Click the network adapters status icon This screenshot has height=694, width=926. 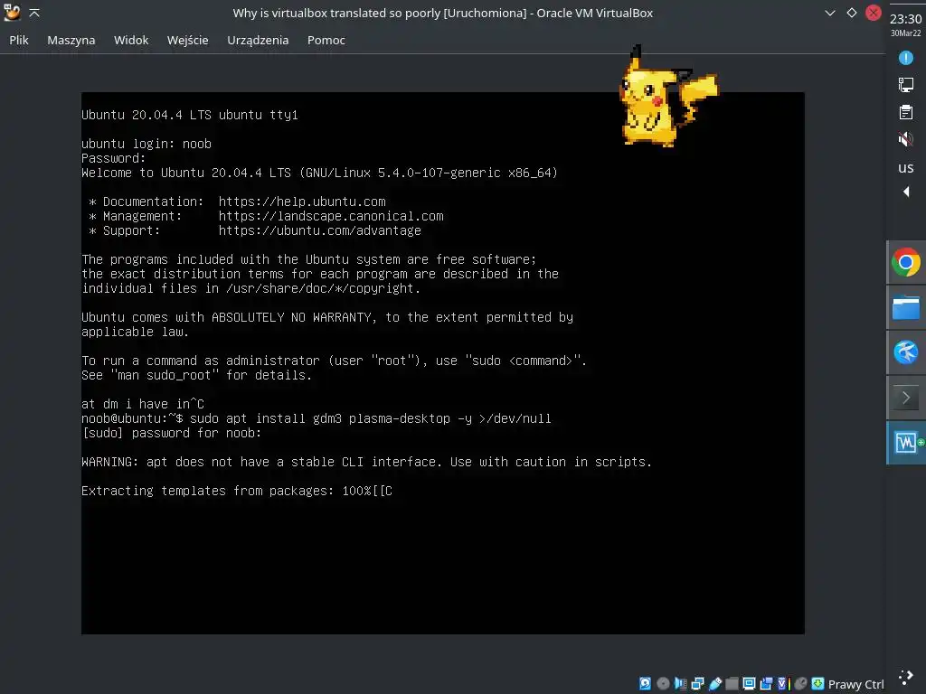(x=697, y=683)
